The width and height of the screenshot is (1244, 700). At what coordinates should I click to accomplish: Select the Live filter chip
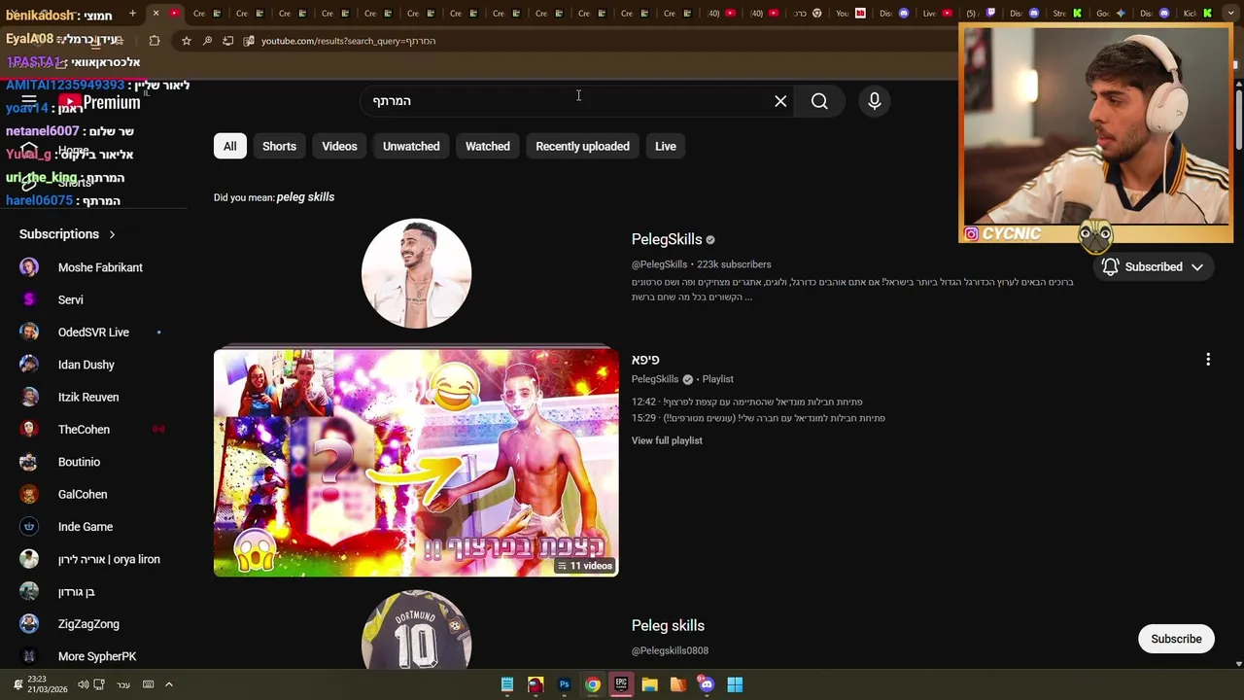[x=666, y=146]
